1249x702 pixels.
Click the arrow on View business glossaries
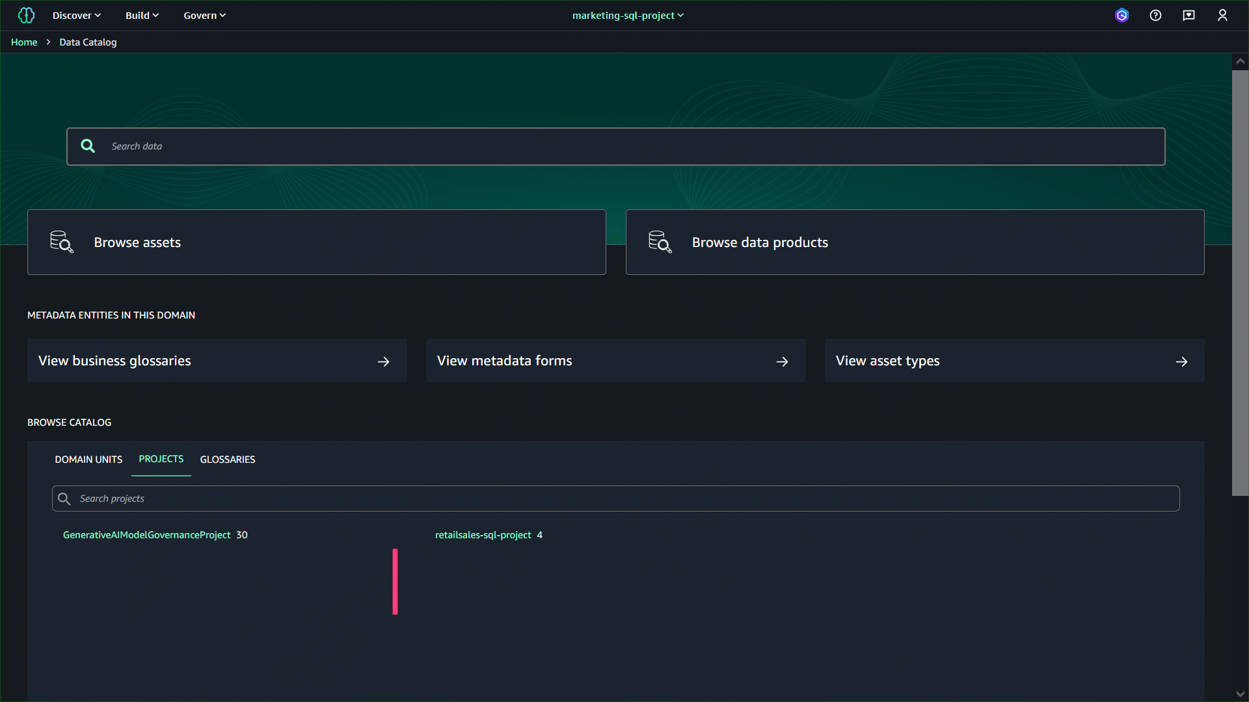click(383, 361)
